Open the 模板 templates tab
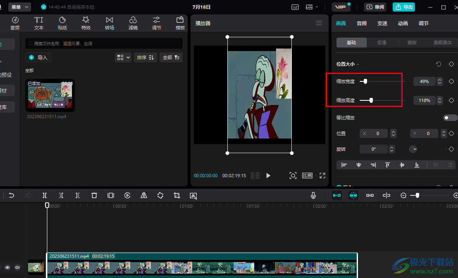This screenshot has height=278, width=458. tap(180, 23)
